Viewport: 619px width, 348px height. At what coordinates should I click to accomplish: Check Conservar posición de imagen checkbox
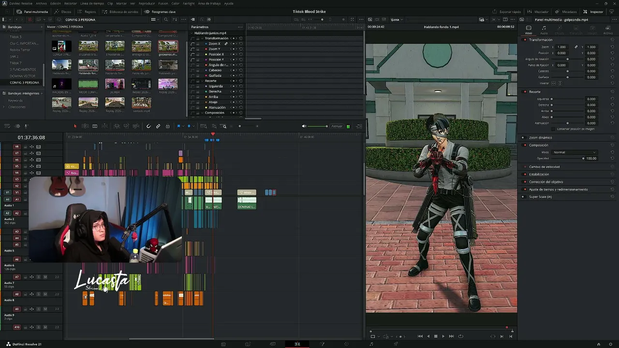554,129
